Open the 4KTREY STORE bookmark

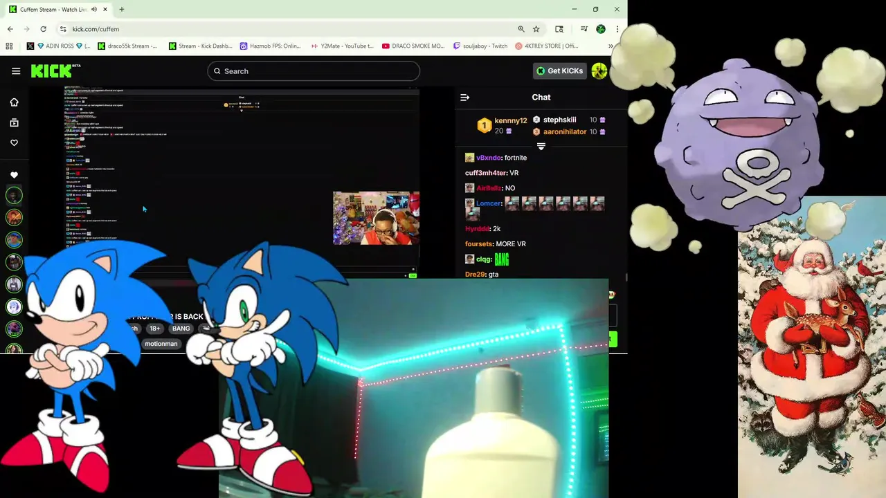point(547,46)
